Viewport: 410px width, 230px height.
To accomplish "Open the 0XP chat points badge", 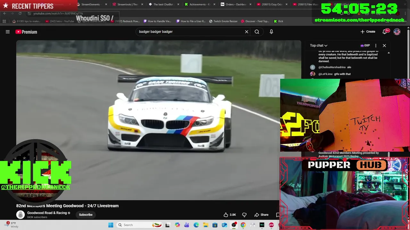I will pos(365,45).
